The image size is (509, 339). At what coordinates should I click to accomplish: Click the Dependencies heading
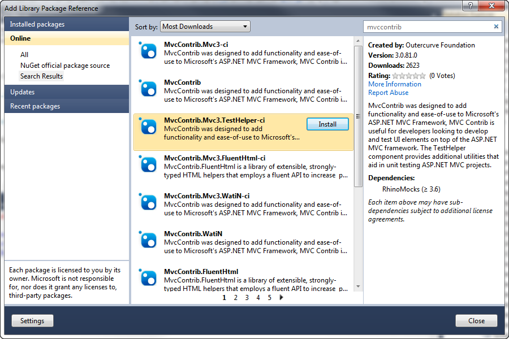(x=391, y=178)
